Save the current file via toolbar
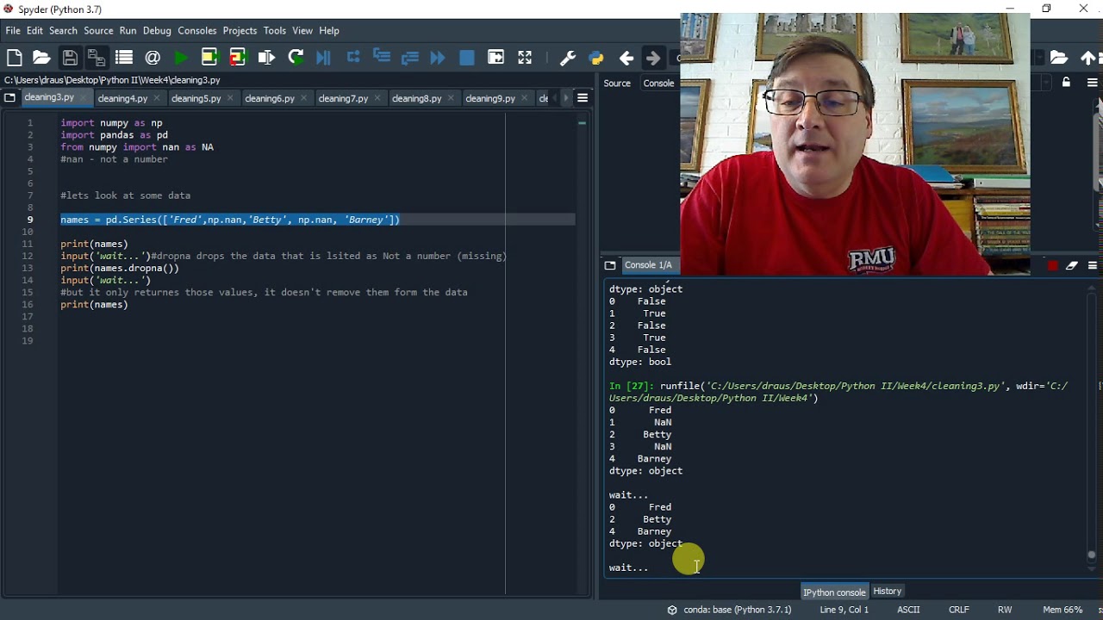This screenshot has width=1103, height=620. pos(70,58)
